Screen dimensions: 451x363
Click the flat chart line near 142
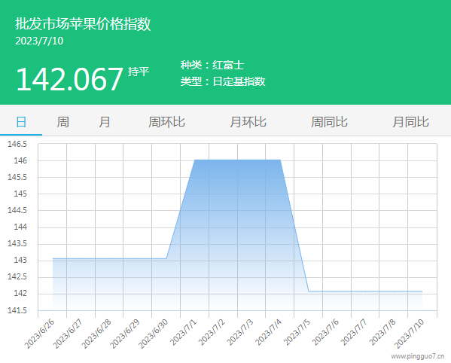[365, 291]
